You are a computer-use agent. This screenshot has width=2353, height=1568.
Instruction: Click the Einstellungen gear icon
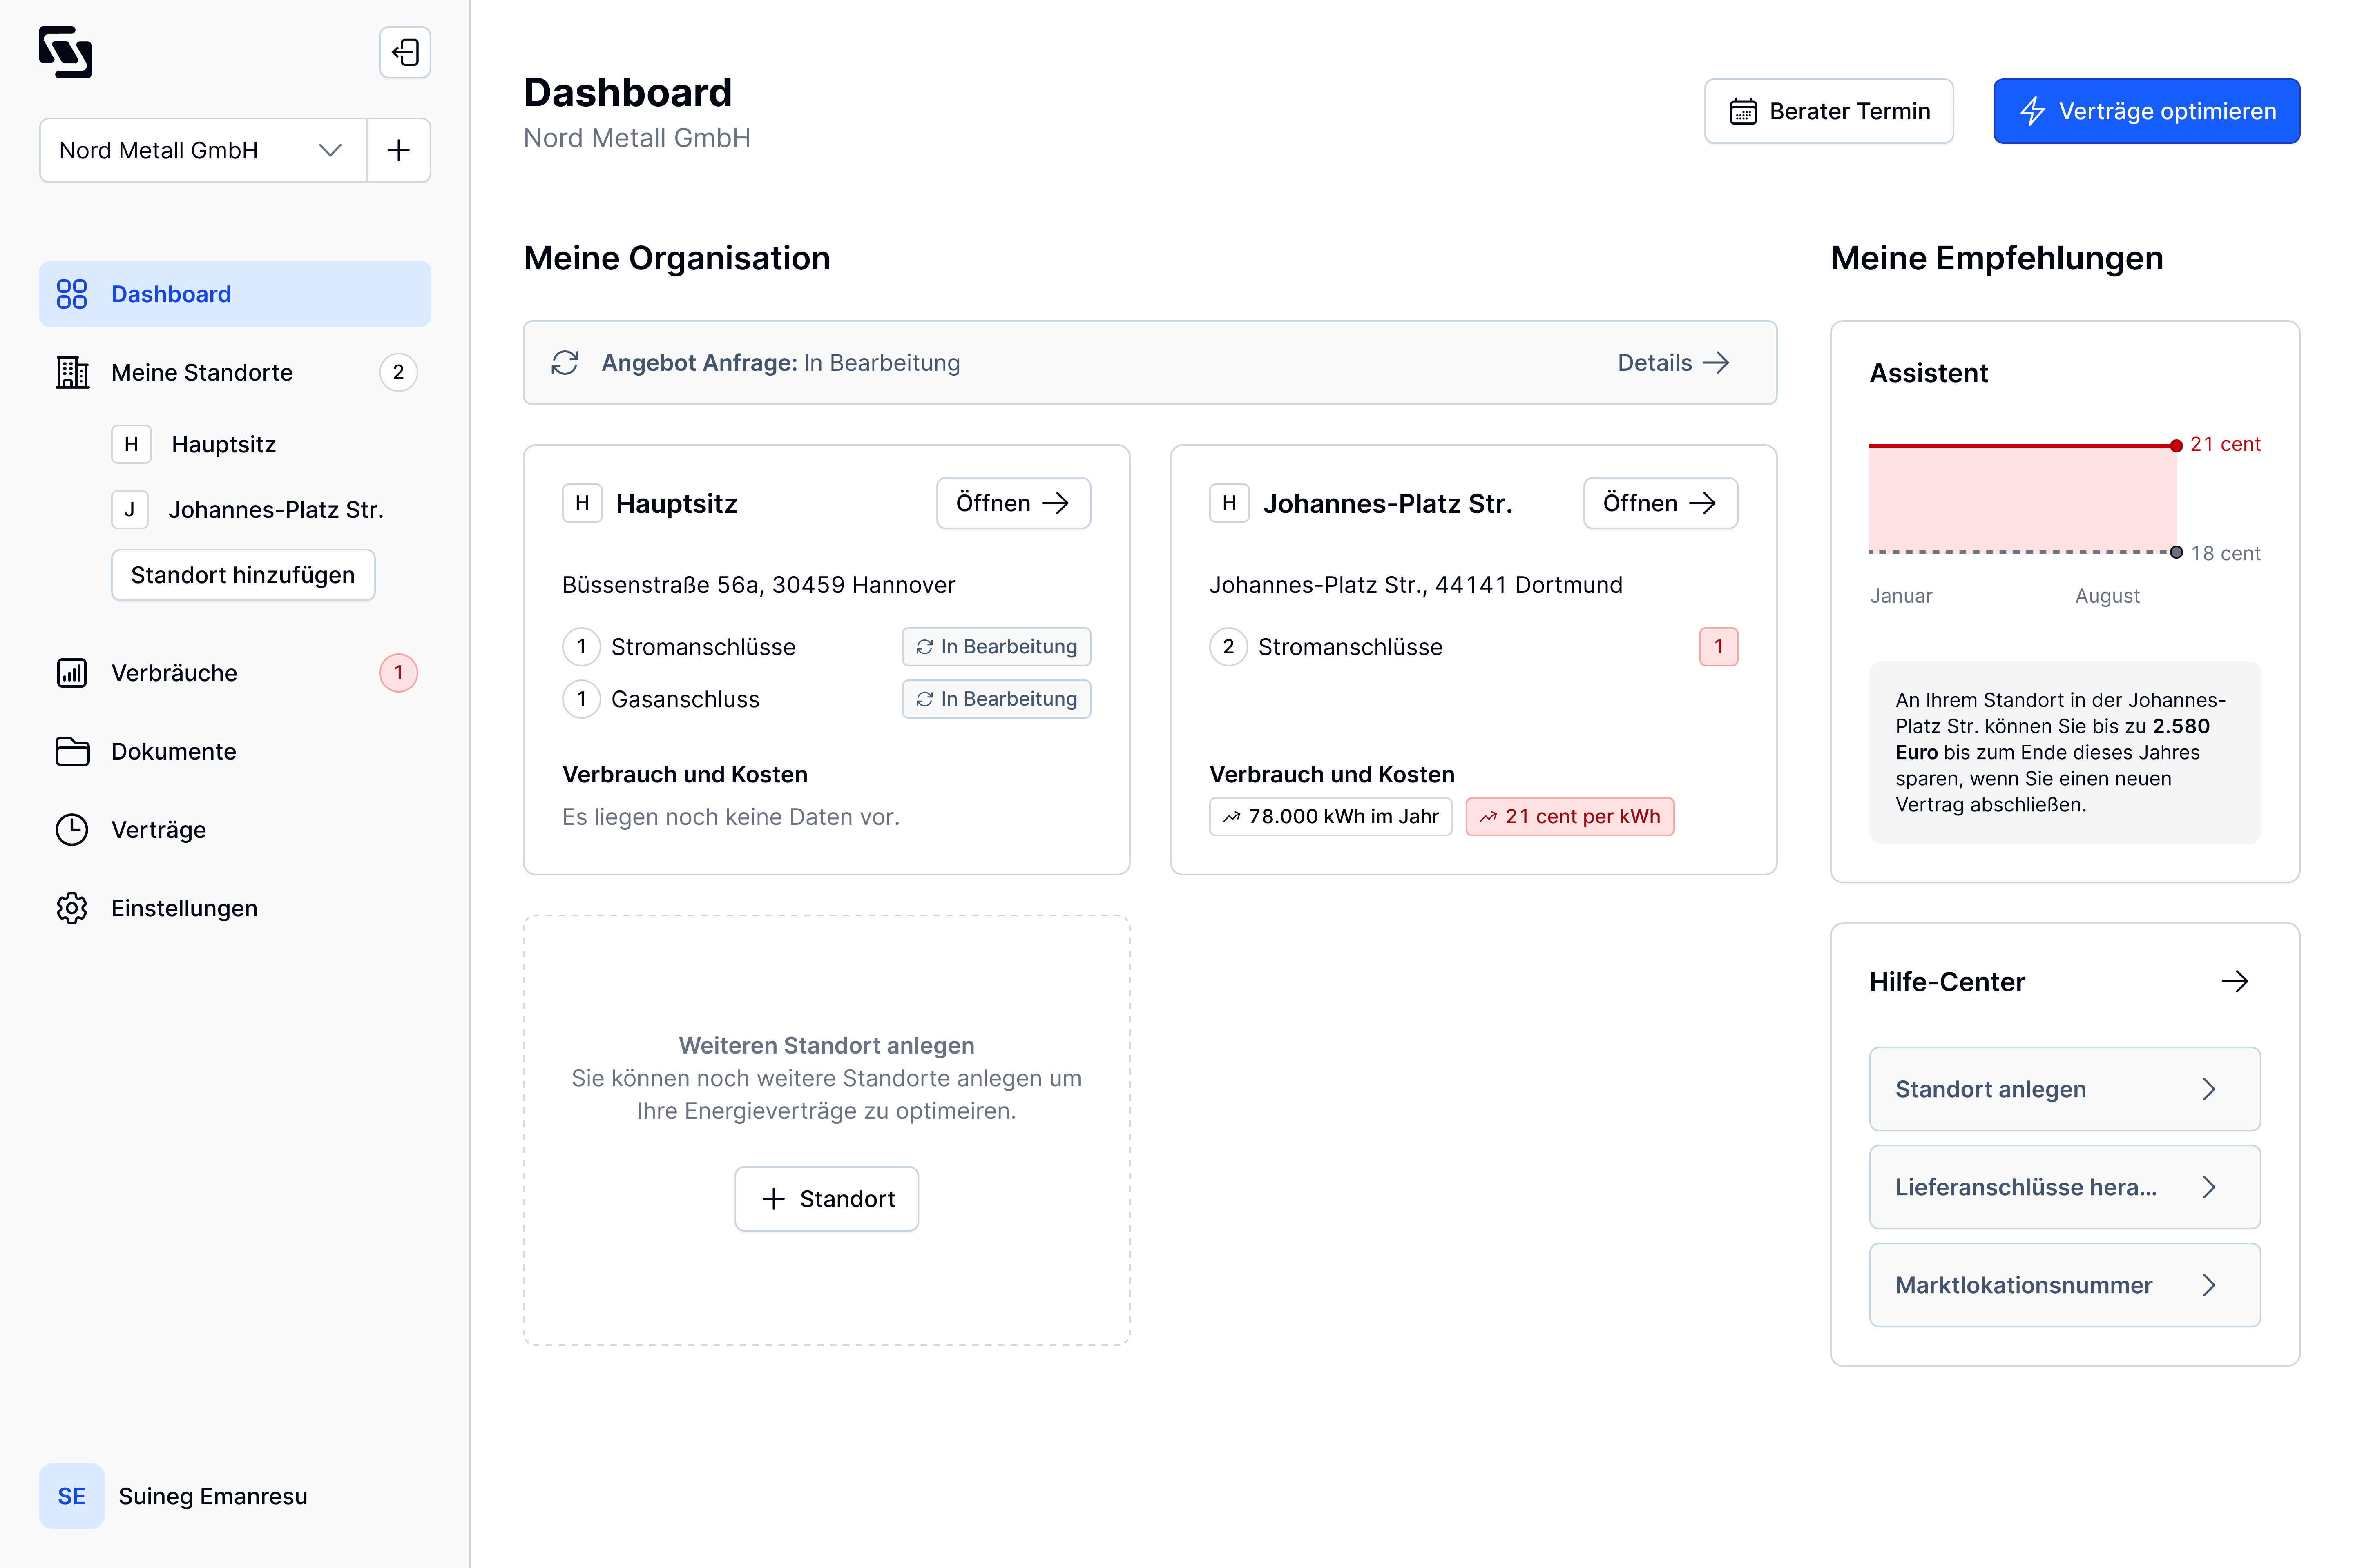click(72, 908)
